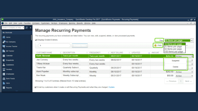Open the Favorites menu
Image resolution: width=198 pixels, height=111 pixels.
27,23
